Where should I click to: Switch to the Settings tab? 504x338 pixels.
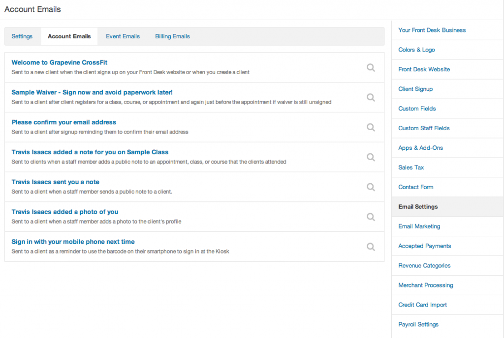(22, 36)
